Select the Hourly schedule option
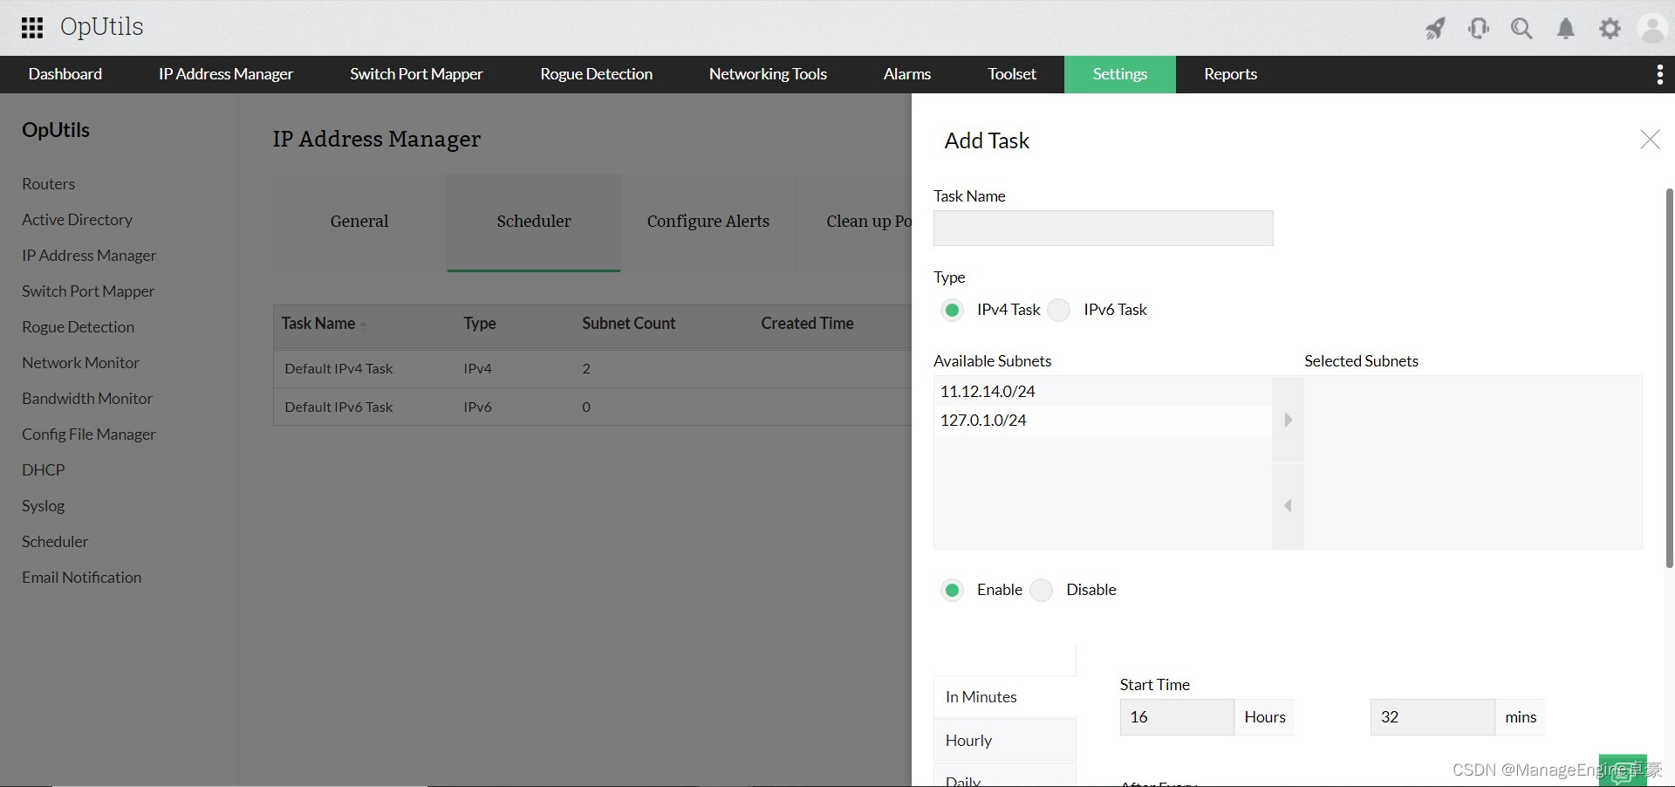Image resolution: width=1675 pixels, height=787 pixels. [x=1005, y=741]
